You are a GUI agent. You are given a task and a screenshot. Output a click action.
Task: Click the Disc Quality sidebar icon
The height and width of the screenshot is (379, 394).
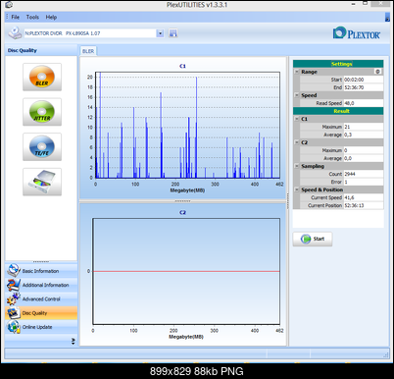[x=14, y=313]
